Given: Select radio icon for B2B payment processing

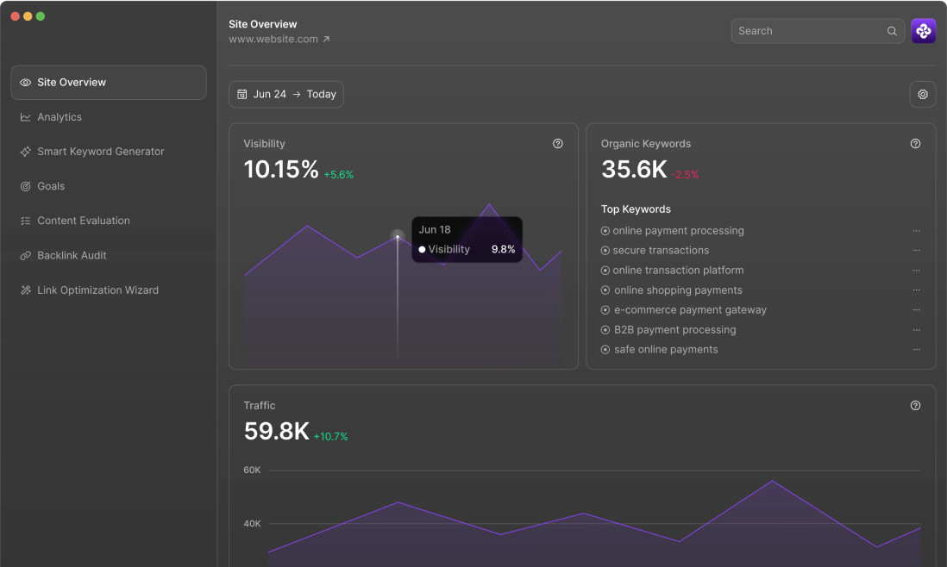Looking at the screenshot, I should coord(605,330).
